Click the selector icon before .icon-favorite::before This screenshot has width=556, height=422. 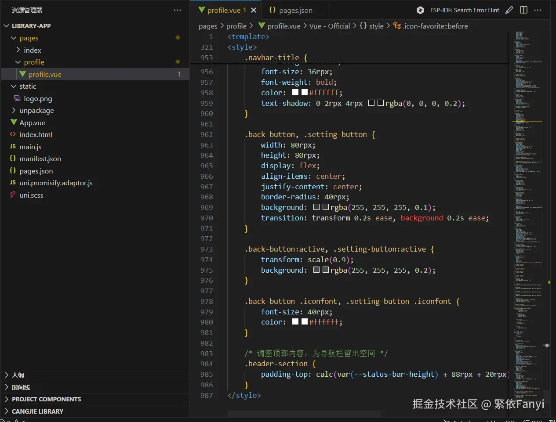397,26
